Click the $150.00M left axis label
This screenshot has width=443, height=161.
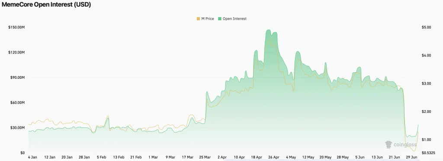(x=17, y=27)
